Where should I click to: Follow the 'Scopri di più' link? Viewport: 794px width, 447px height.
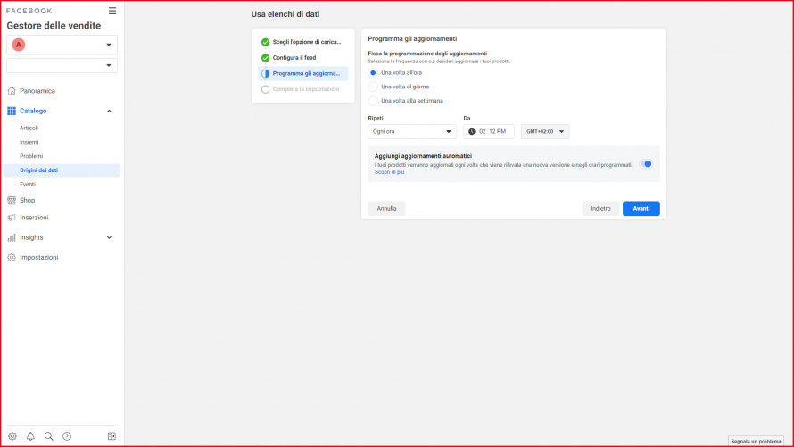[390, 172]
